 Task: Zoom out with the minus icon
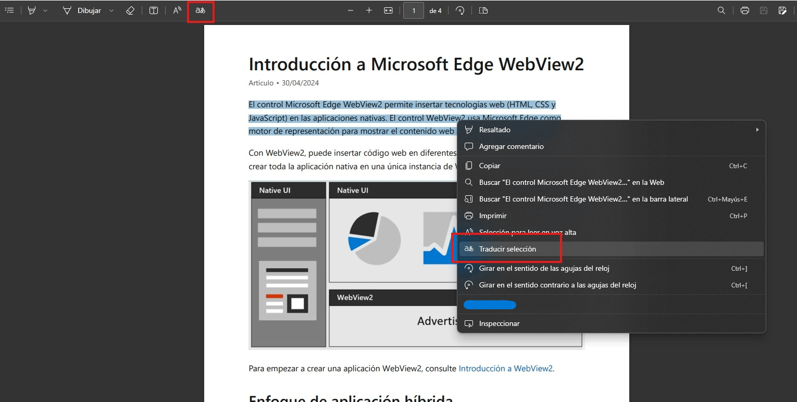point(351,10)
